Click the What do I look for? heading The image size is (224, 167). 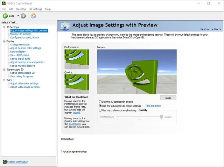pos(76,97)
